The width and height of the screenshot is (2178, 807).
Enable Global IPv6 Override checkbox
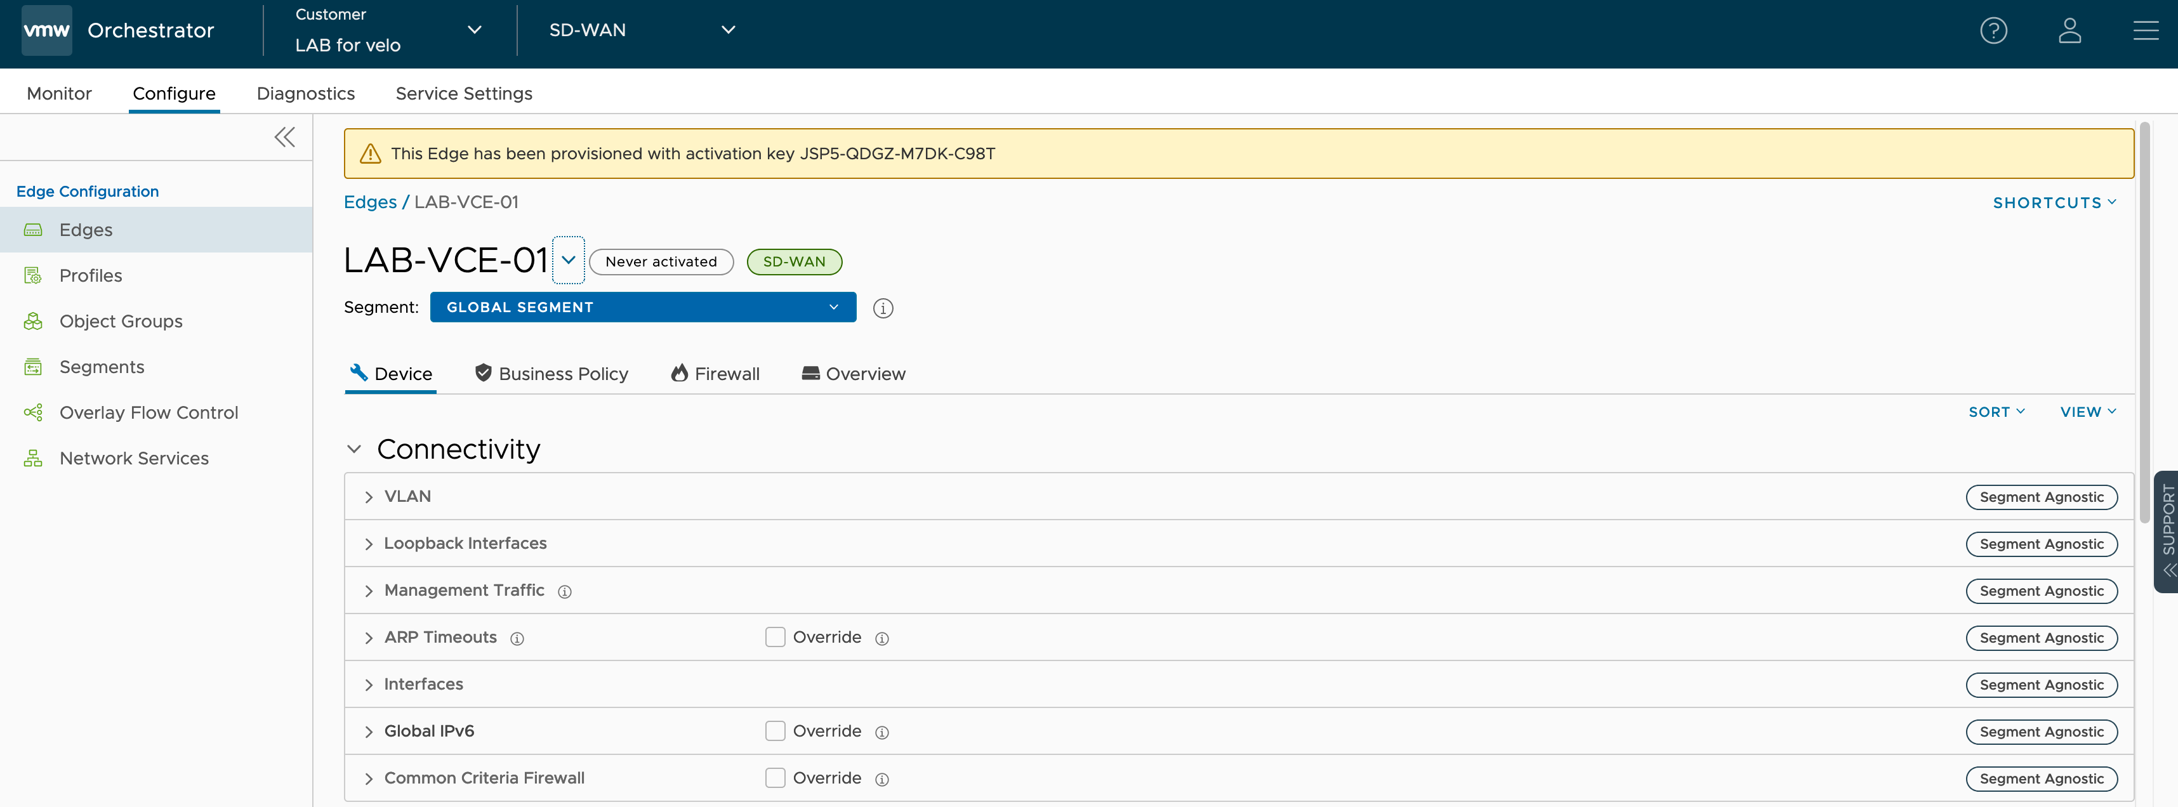[x=774, y=731]
